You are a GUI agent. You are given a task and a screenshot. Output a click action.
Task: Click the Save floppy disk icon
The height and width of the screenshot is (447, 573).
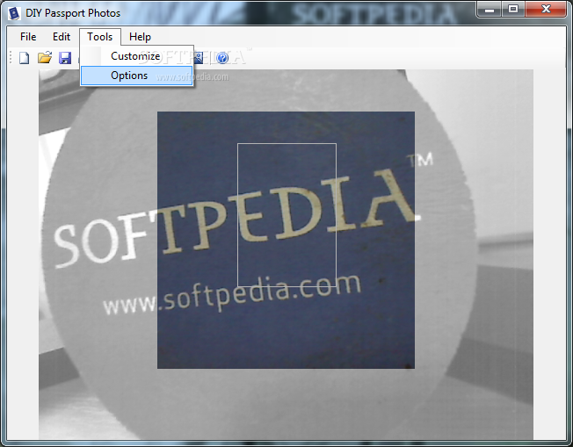click(65, 58)
